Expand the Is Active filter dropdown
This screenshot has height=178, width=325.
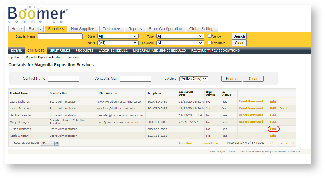point(194,79)
